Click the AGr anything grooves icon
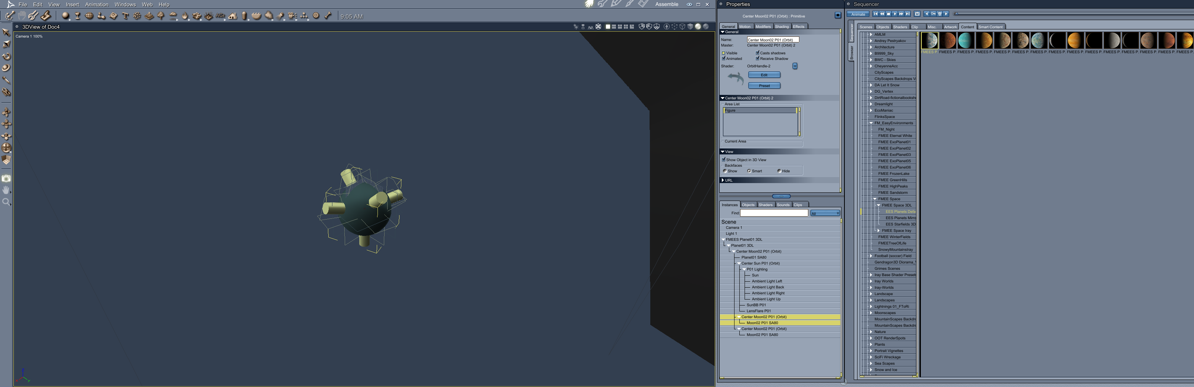This screenshot has width=1194, height=387. point(221,16)
